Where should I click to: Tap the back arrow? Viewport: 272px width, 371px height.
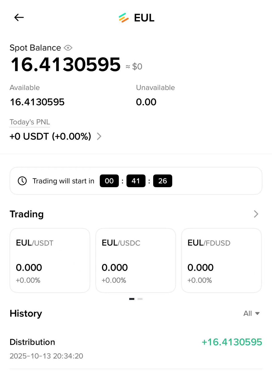coord(19,18)
